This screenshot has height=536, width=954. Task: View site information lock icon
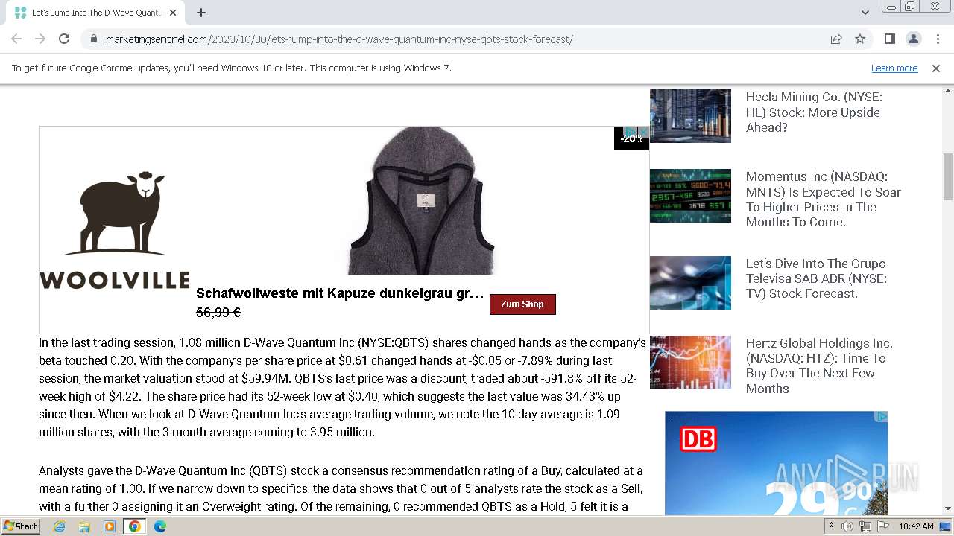pos(93,39)
